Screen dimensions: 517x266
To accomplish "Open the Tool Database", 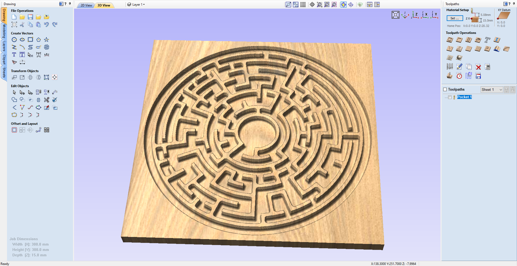I will click(x=450, y=66).
